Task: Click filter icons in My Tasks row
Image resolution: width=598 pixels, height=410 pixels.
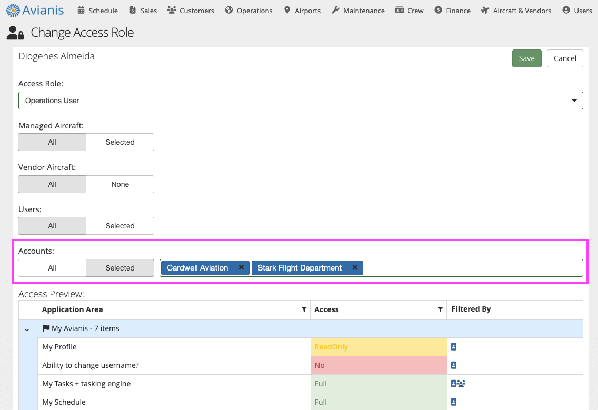Action: point(458,384)
